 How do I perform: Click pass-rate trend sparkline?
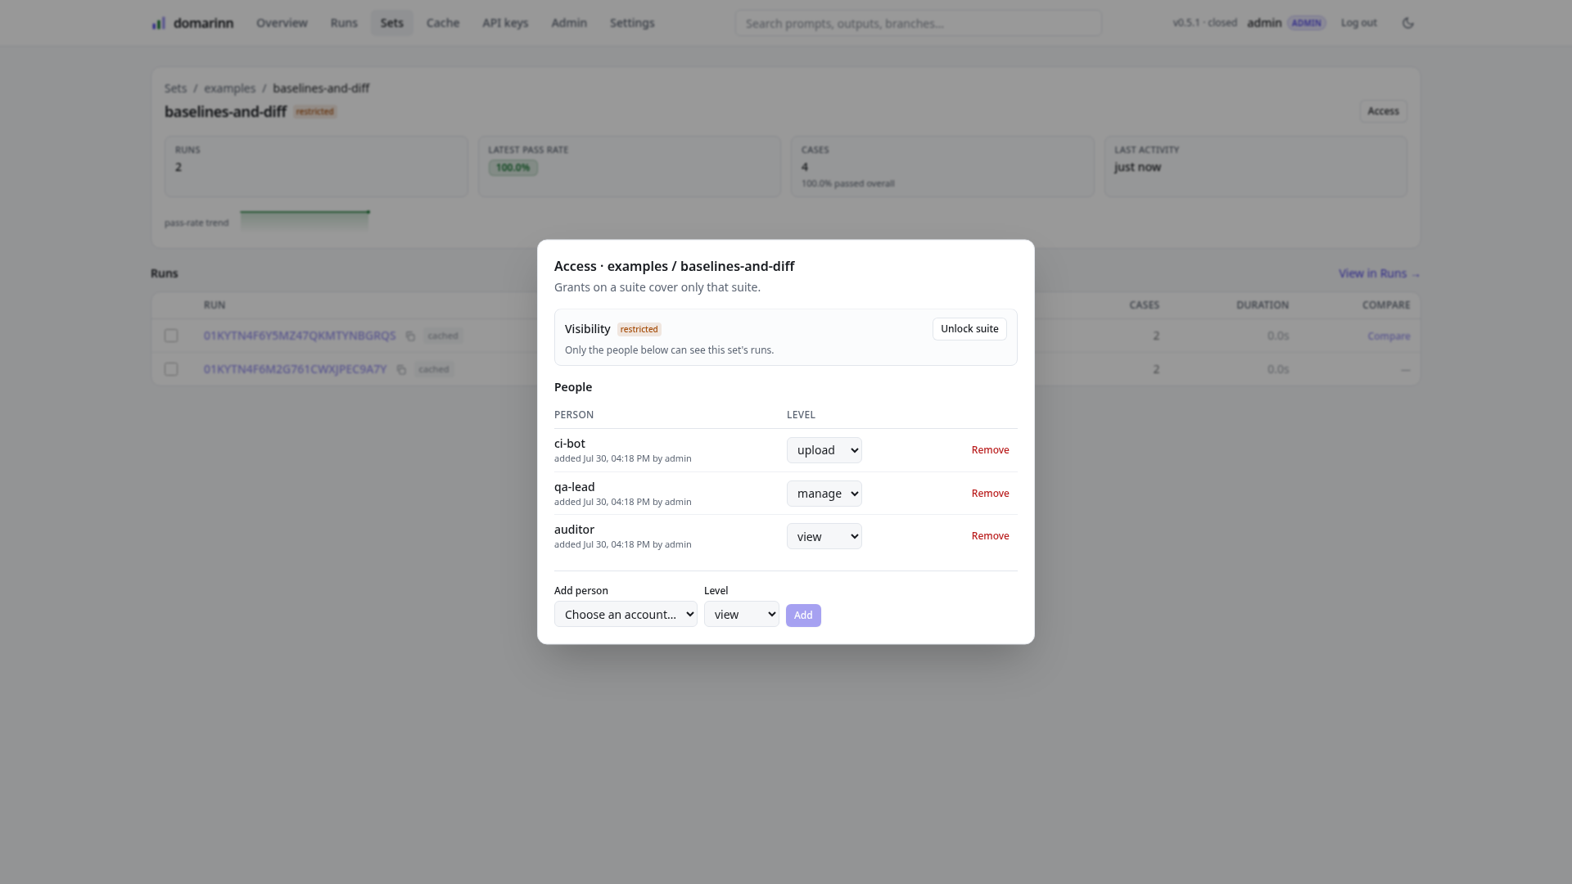(305, 220)
